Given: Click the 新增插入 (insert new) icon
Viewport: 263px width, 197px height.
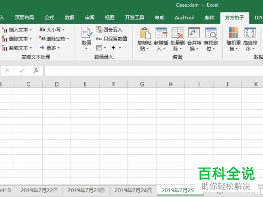Looking at the screenshot, I should (x=161, y=33).
